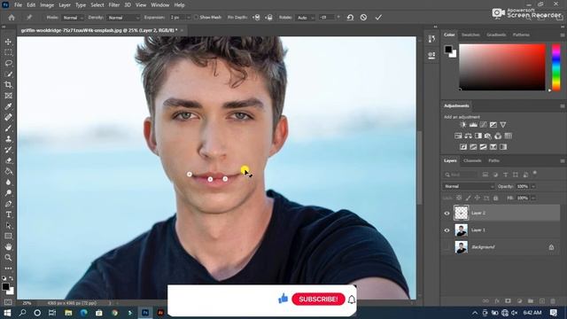Cancel Puppet Warp button
The width and height of the screenshot is (567, 319).
pyautogui.click(x=363, y=18)
